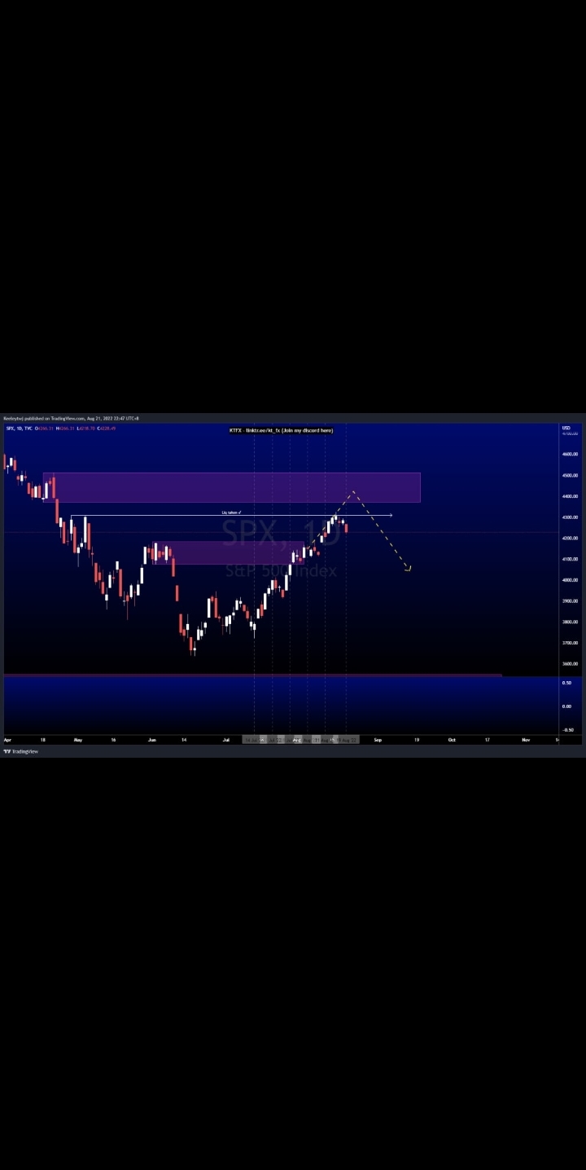Click the 3600.00 price axis label
586x1170 pixels.
click(570, 664)
